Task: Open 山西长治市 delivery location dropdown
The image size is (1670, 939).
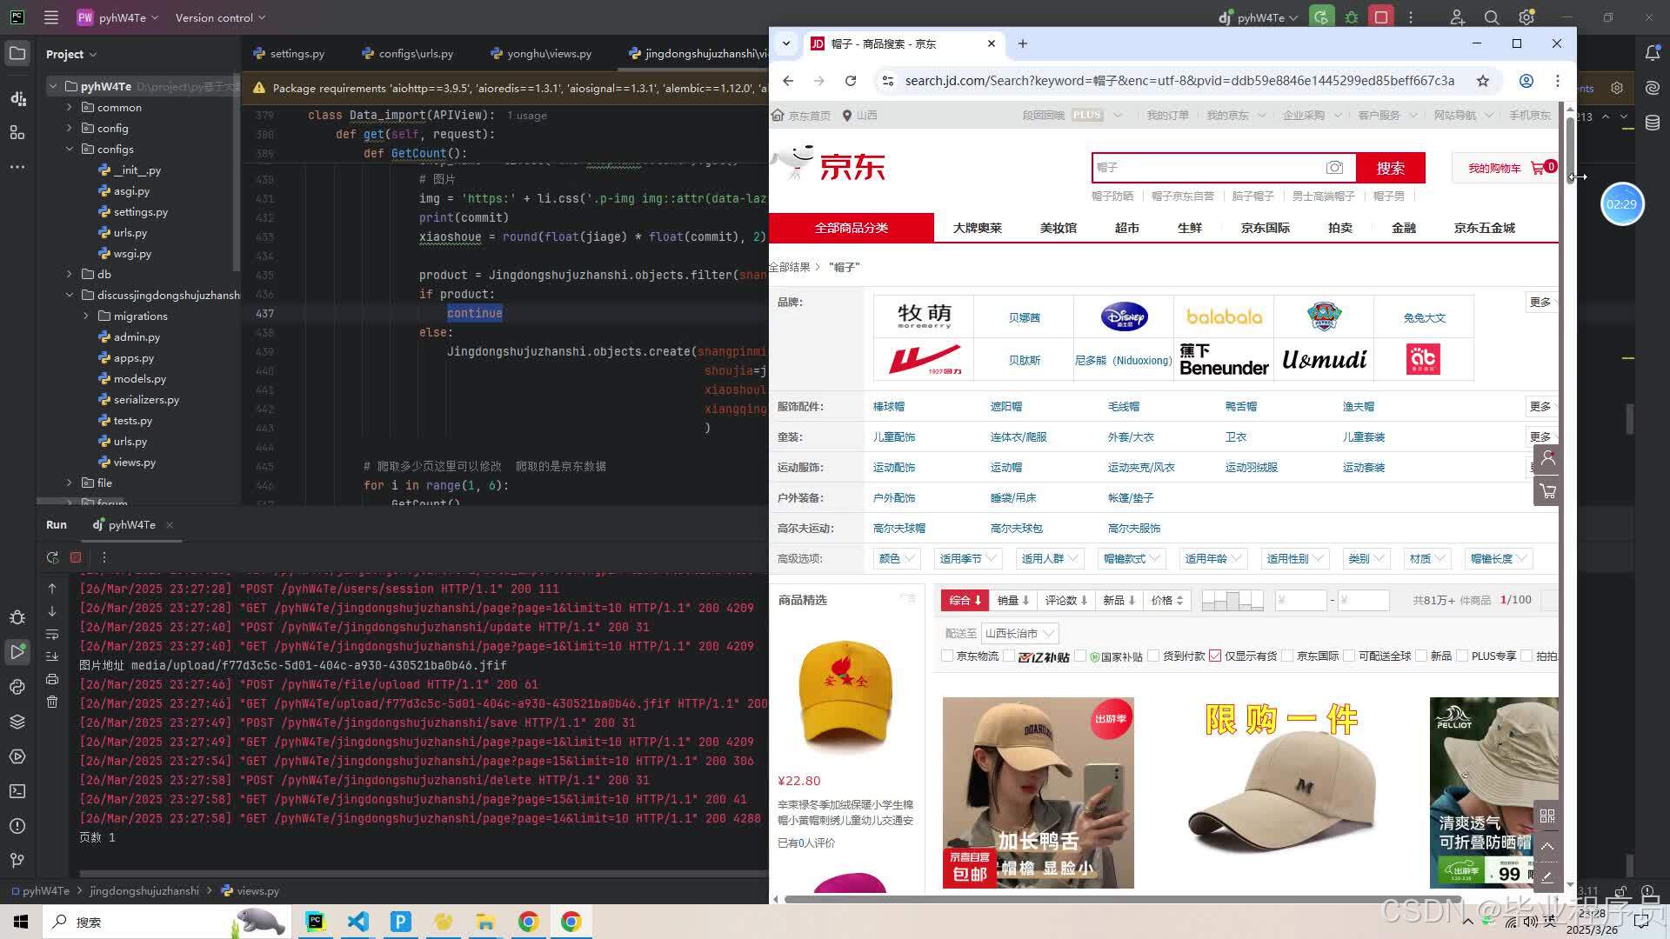Action: click(1019, 634)
